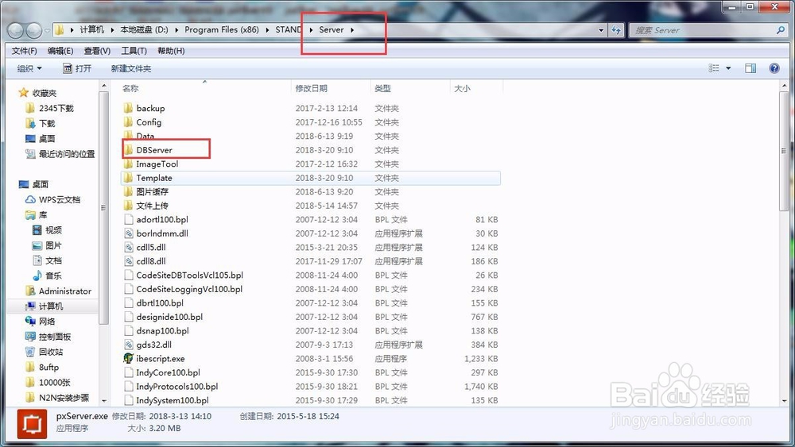Open the view options dropdown arrow

point(728,68)
